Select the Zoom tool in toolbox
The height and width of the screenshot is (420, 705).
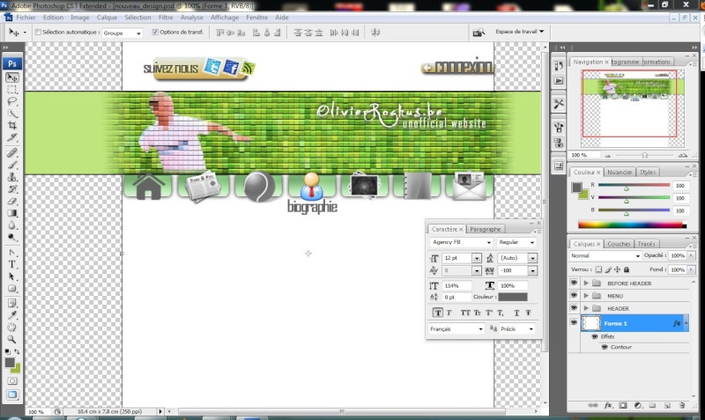click(x=12, y=339)
